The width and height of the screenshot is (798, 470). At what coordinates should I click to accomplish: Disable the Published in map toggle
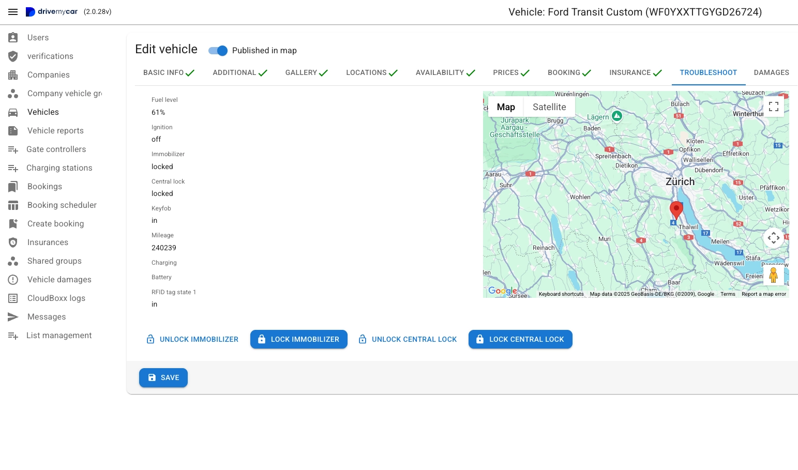218,51
